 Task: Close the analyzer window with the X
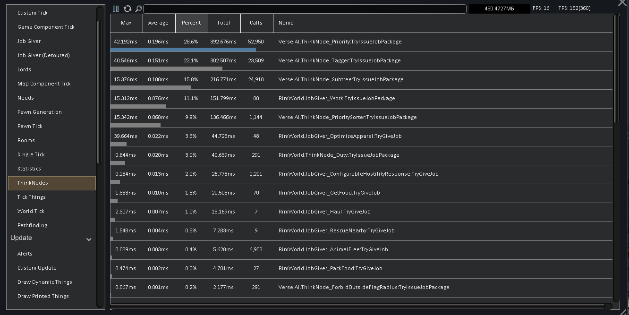pyautogui.click(x=623, y=3)
